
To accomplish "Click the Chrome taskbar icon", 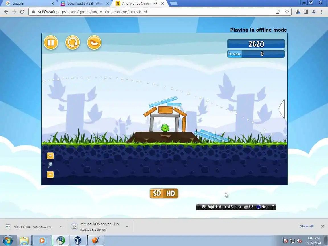I will (x=60, y=240).
